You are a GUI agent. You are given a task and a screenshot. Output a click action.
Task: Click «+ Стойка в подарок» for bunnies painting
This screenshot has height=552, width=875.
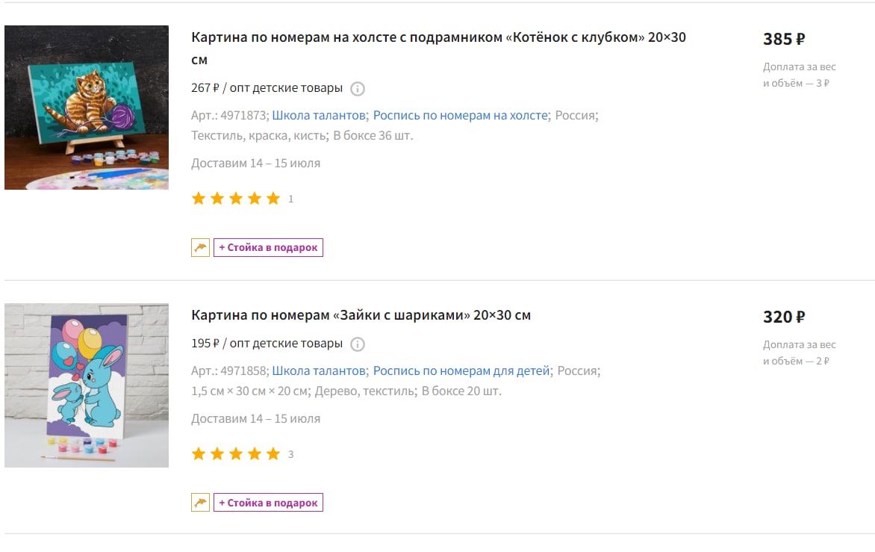(x=269, y=502)
